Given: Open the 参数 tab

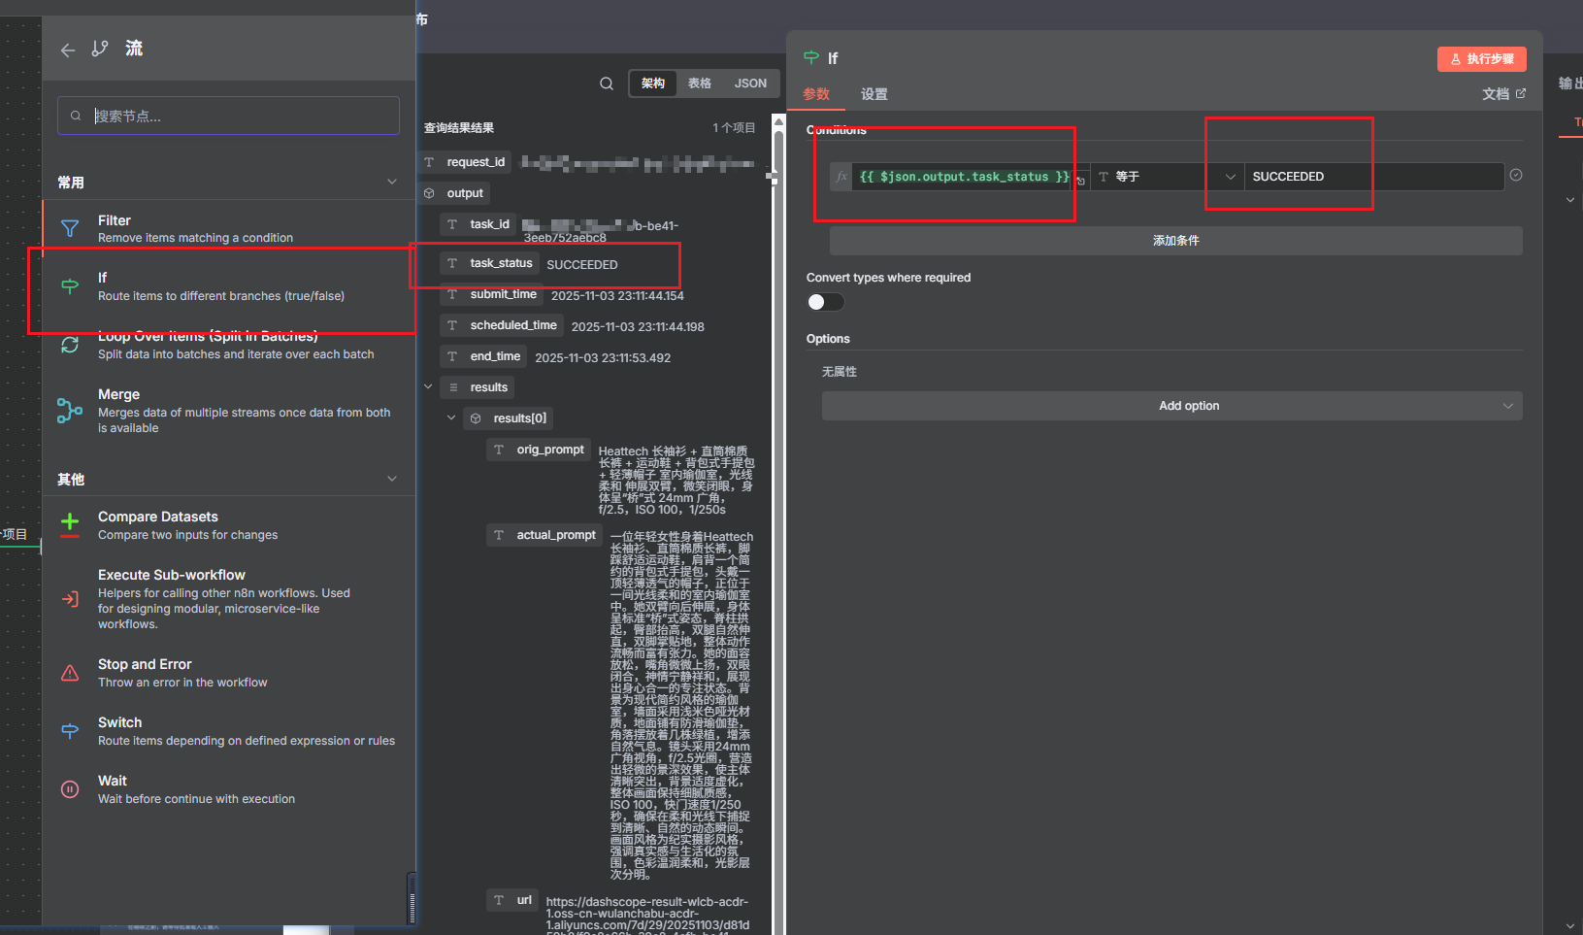Looking at the screenshot, I should (816, 94).
